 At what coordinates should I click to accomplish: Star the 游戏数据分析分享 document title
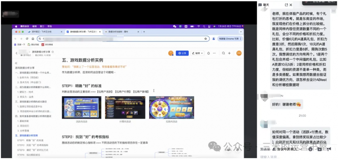53,52
